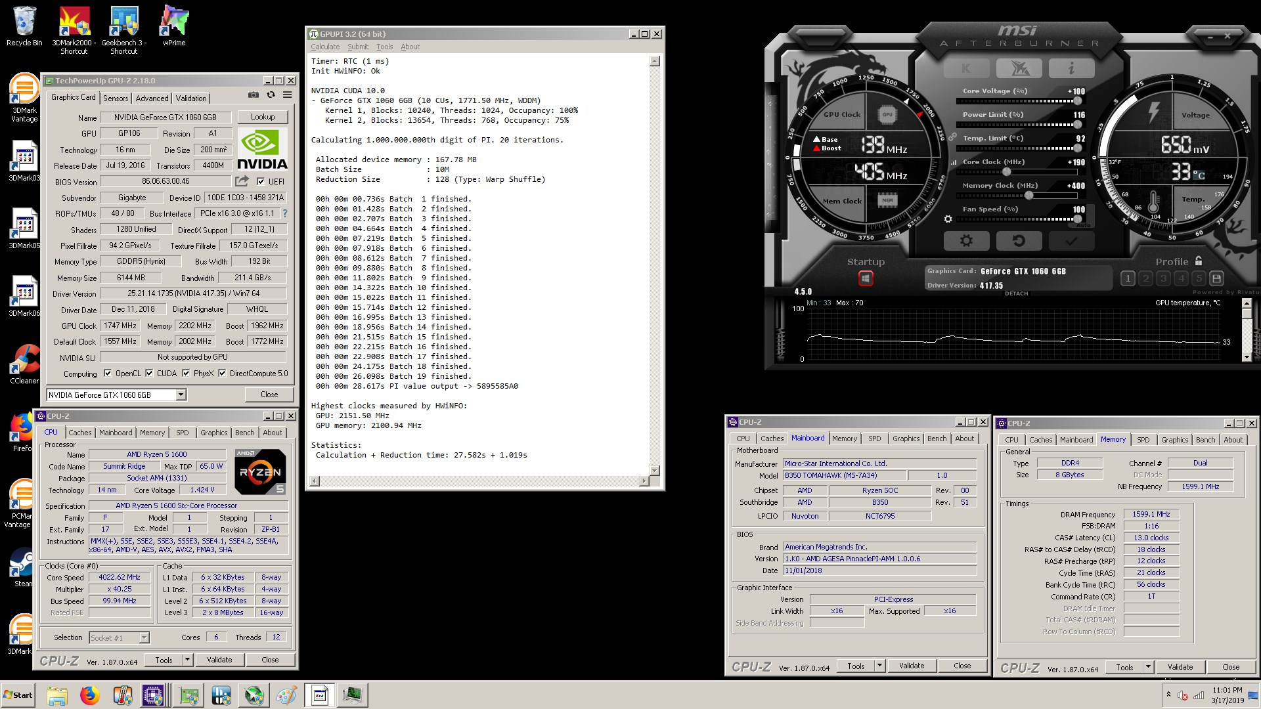The image size is (1261, 709).
Task: Click GPUPI vertical scrollbar up arrow
Action: pyautogui.click(x=654, y=61)
